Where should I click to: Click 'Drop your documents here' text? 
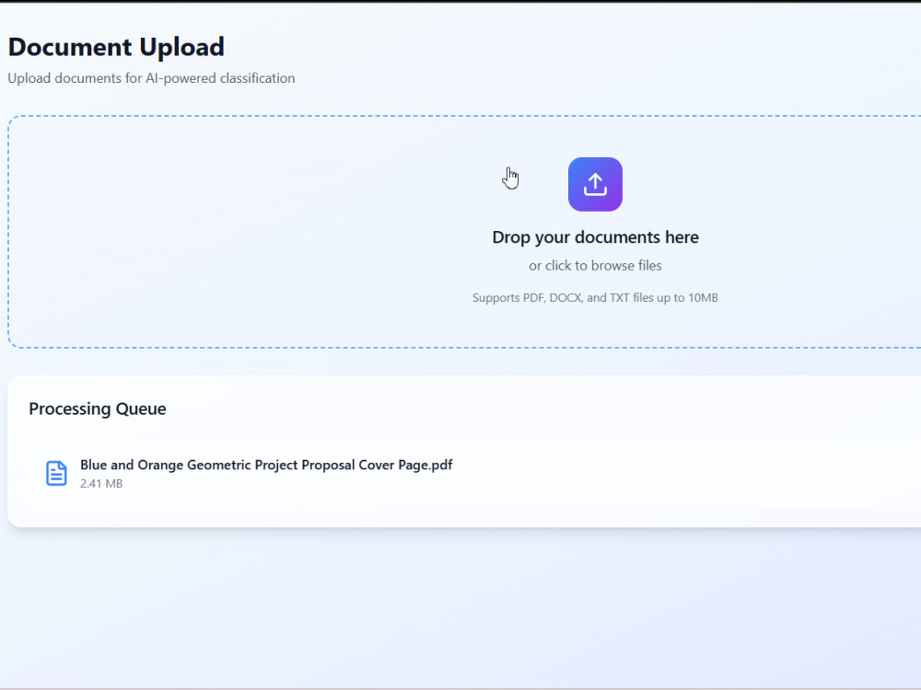pos(595,237)
